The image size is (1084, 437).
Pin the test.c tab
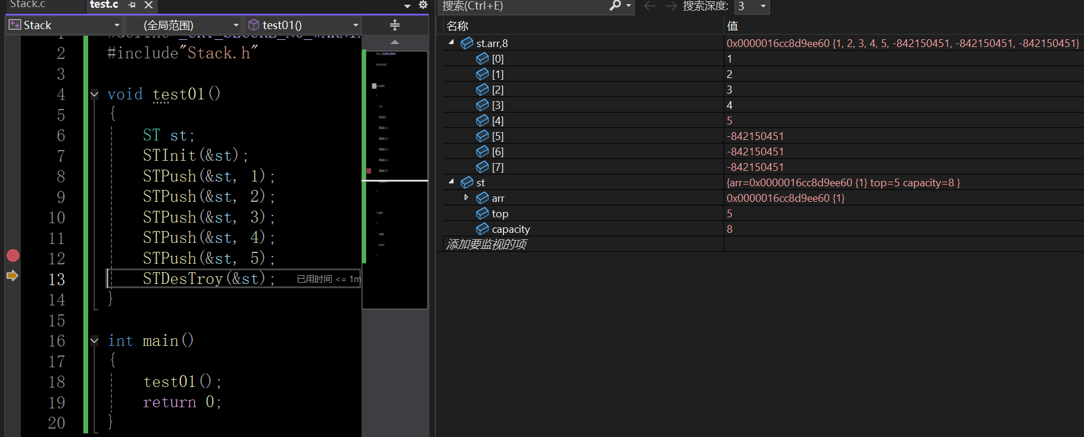132,5
